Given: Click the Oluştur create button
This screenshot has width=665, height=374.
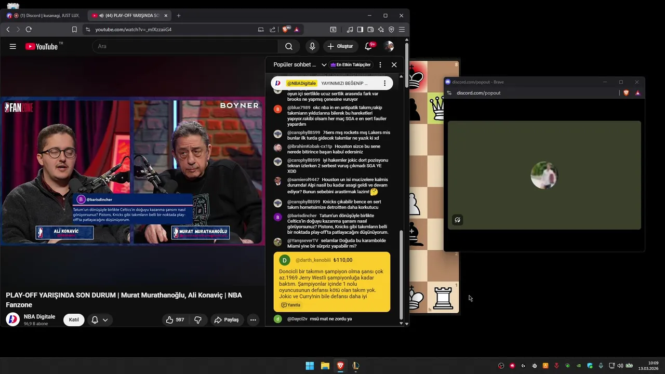Looking at the screenshot, I should coord(340,46).
